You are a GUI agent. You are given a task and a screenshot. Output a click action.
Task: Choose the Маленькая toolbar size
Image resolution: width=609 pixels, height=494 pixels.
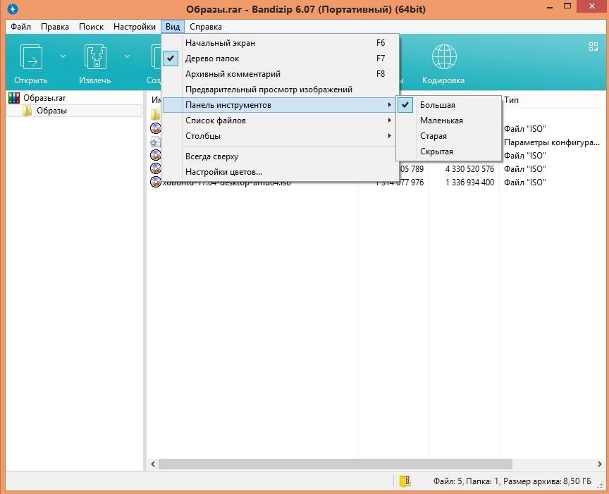(x=449, y=121)
